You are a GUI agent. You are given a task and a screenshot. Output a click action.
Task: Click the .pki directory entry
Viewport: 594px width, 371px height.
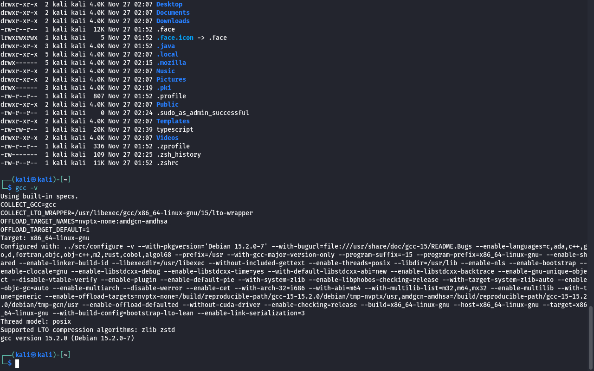[163, 88]
